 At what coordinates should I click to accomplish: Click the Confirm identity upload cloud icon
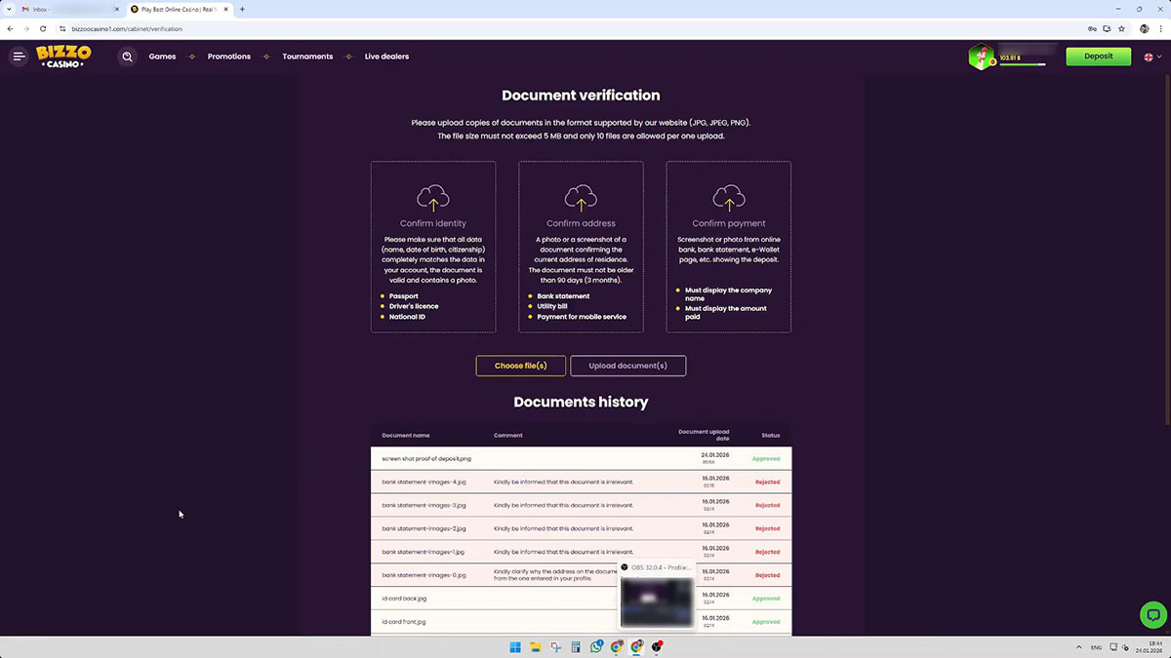point(433,198)
